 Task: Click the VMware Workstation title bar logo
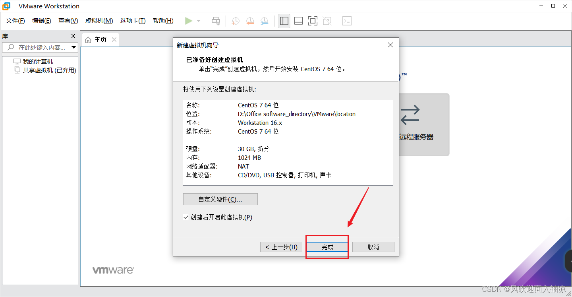pyautogui.click(x=7, y=6)
